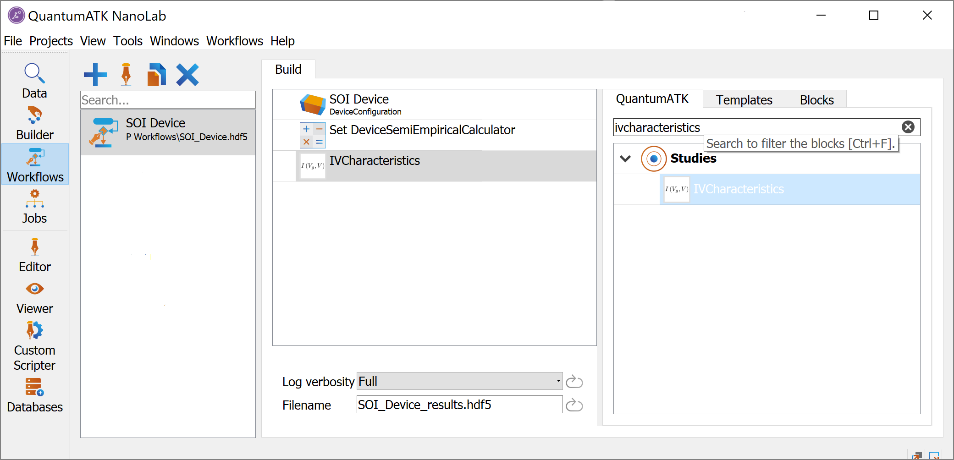Select the QuantumATK tab
This screenshot has width=954, height=460.
pos(652,99)
